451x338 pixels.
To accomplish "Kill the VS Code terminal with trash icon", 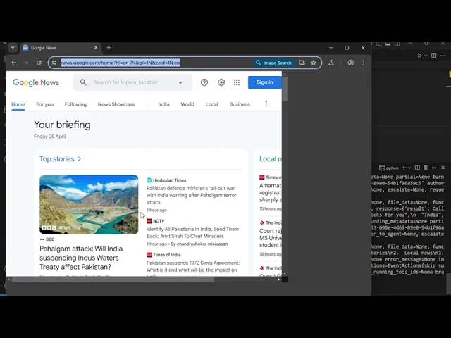I will click(426, 168).
